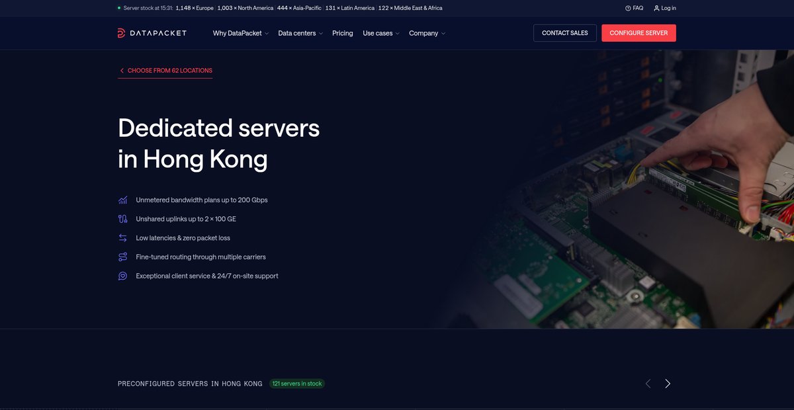Open the Pricing page
This screenshot has height=410, width=794.
point(343,33)
